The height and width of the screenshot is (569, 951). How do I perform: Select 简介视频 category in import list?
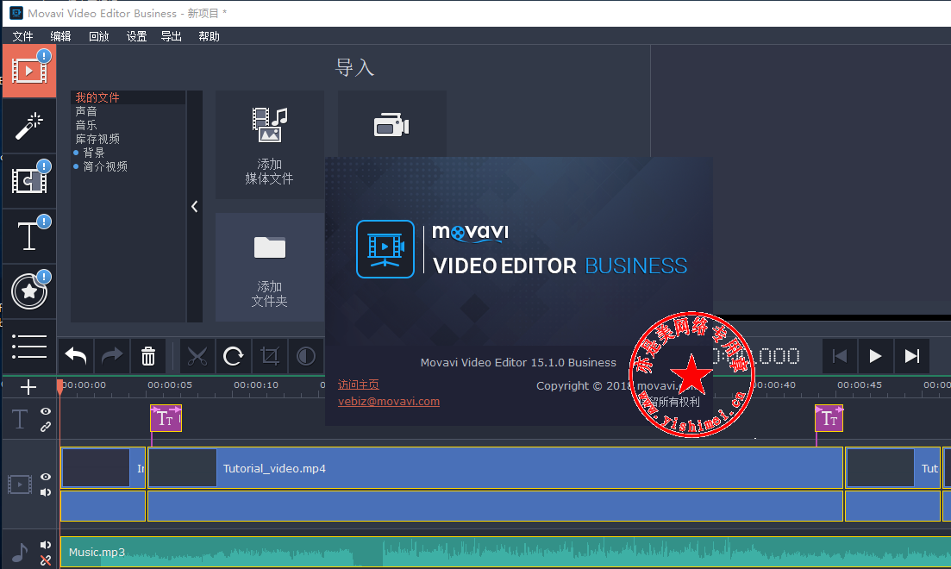(105, 166)
